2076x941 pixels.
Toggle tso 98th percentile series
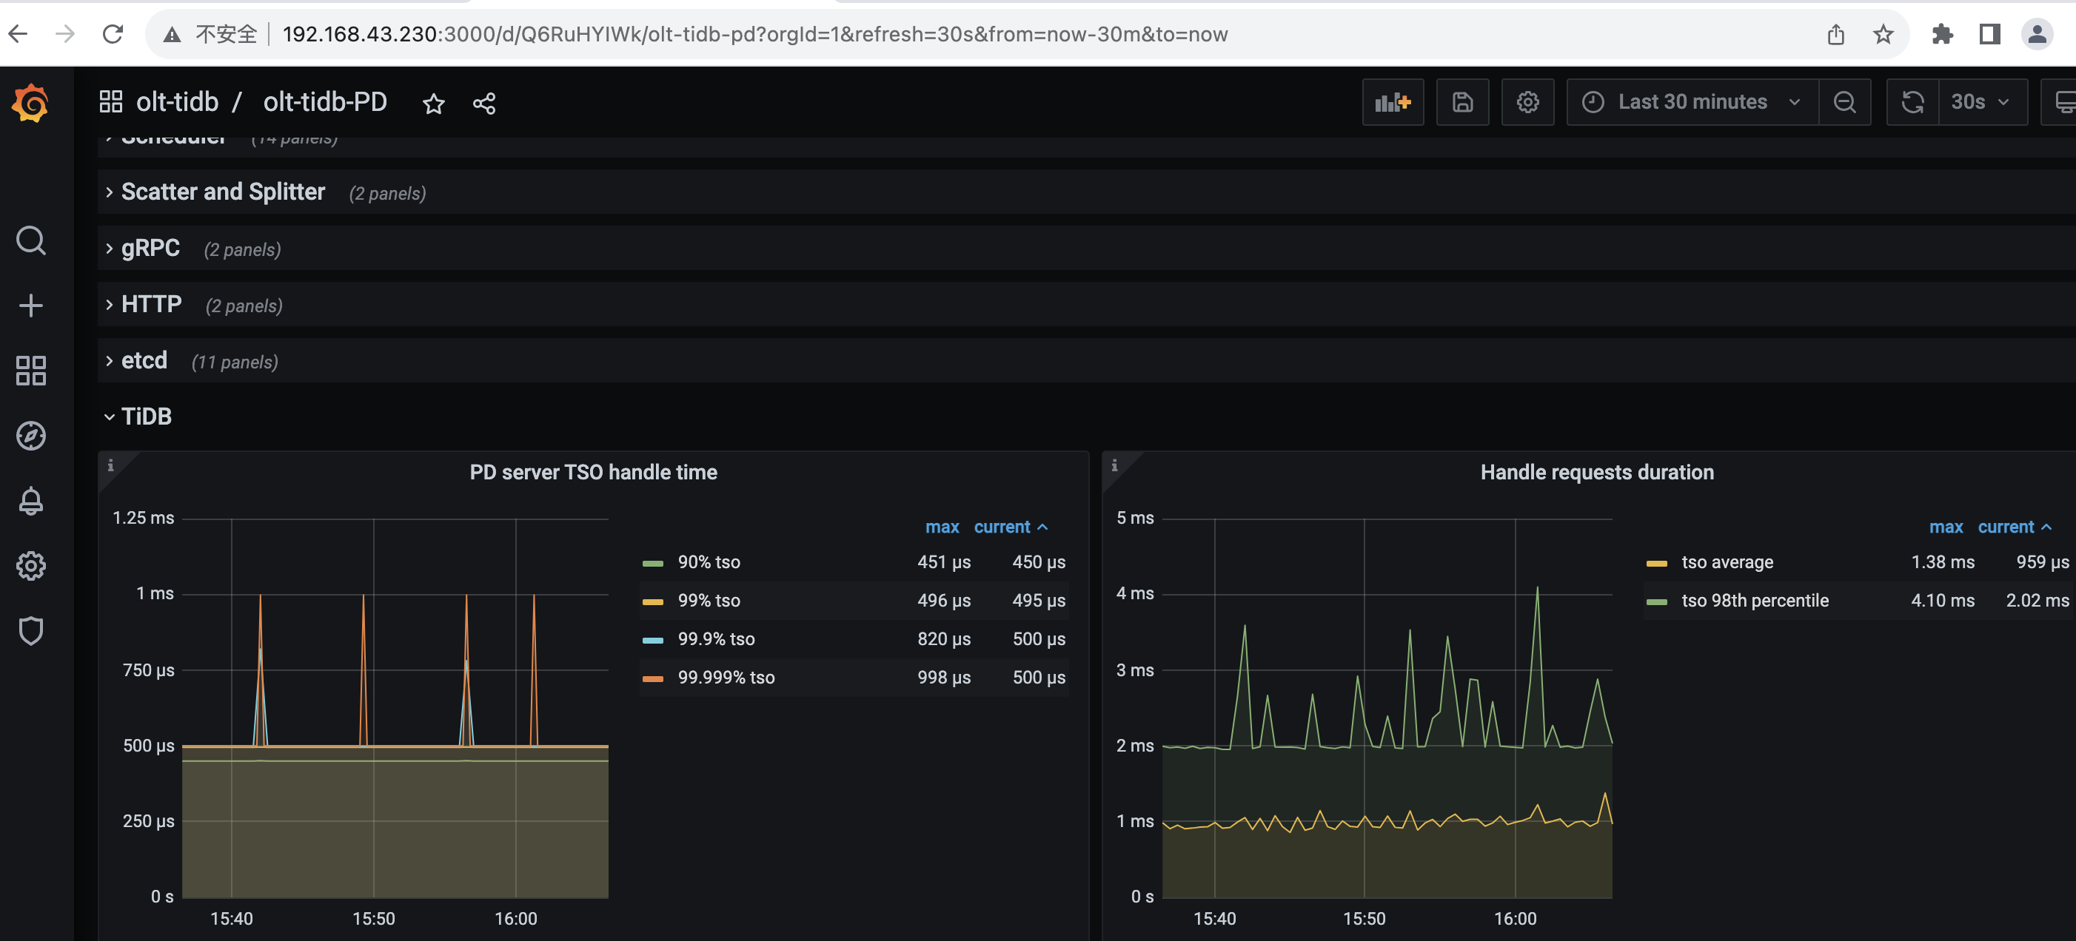(1755, 601)
